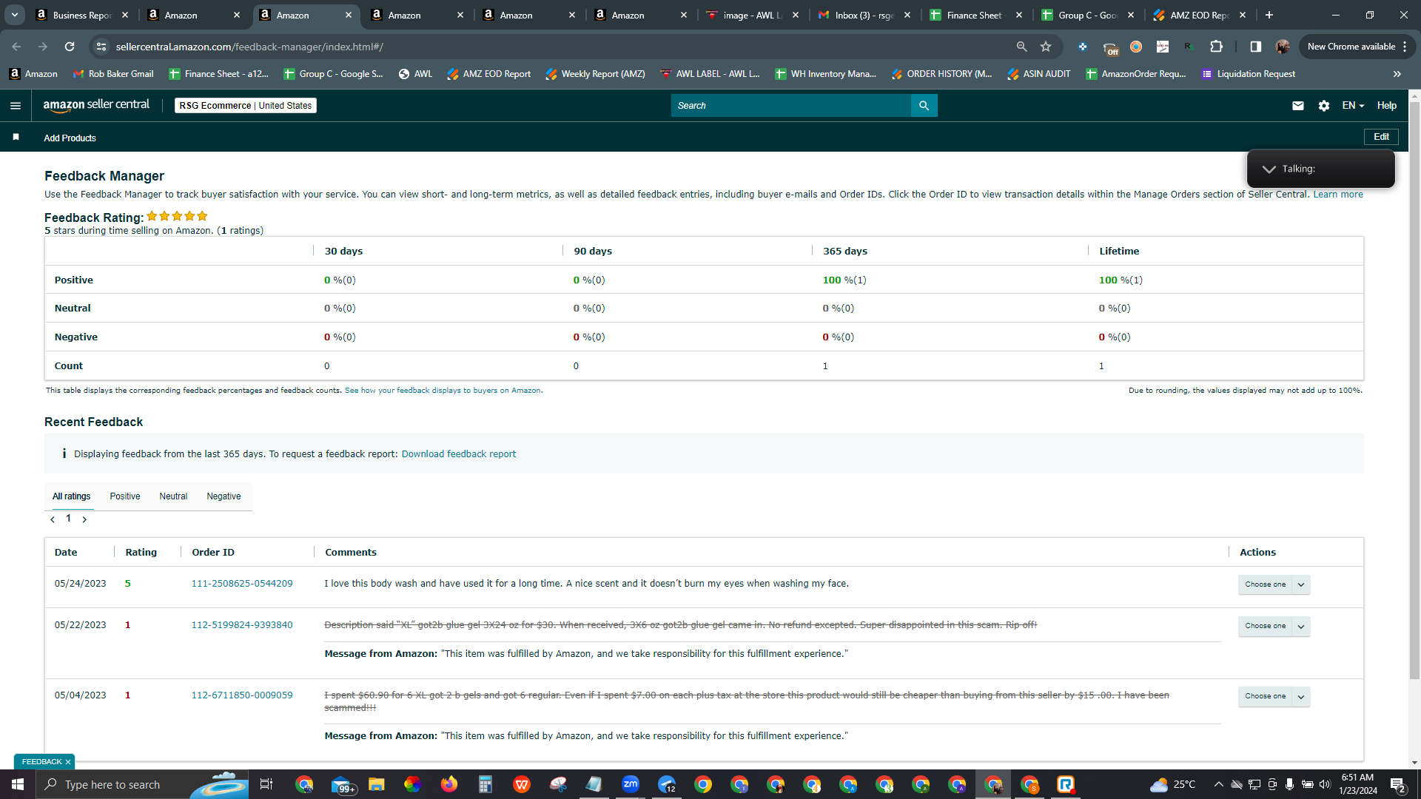Go to the next feedback page arrow

(84, 519)
